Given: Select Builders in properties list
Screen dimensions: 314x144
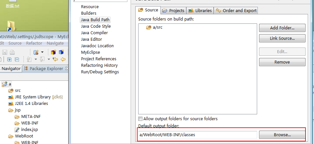Looking at the screenshot, I should (89, 13).
